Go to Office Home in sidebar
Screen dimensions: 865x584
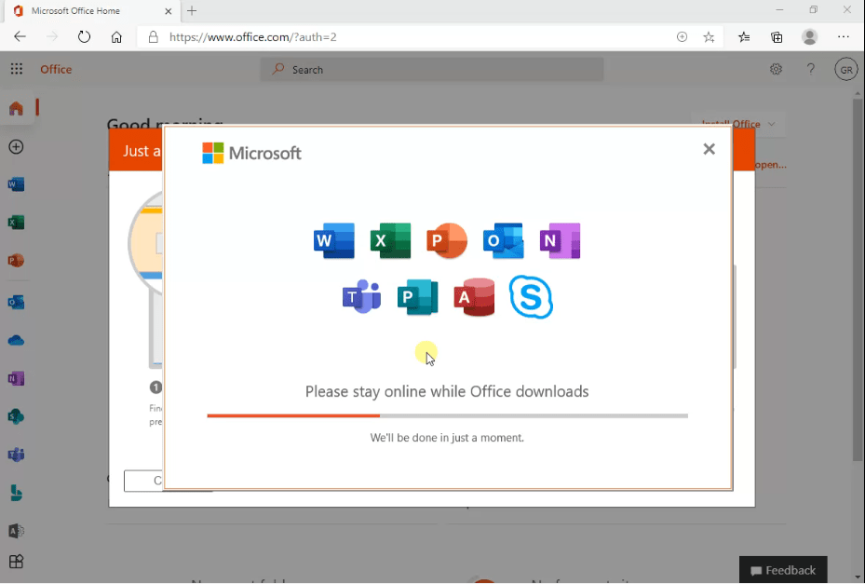click(x=16, y=108)
